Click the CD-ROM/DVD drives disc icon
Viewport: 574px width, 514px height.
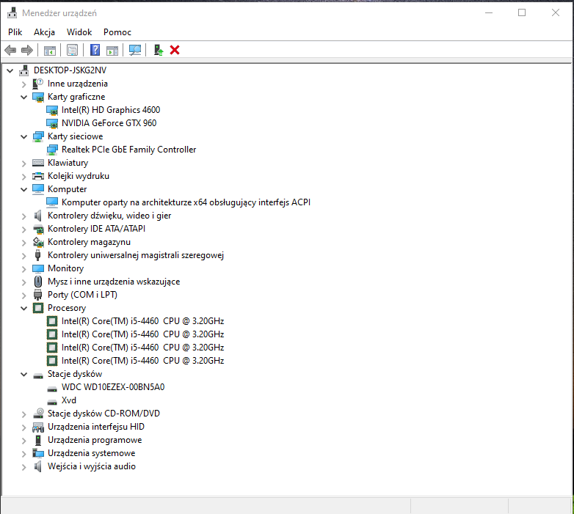pos(37,414)
